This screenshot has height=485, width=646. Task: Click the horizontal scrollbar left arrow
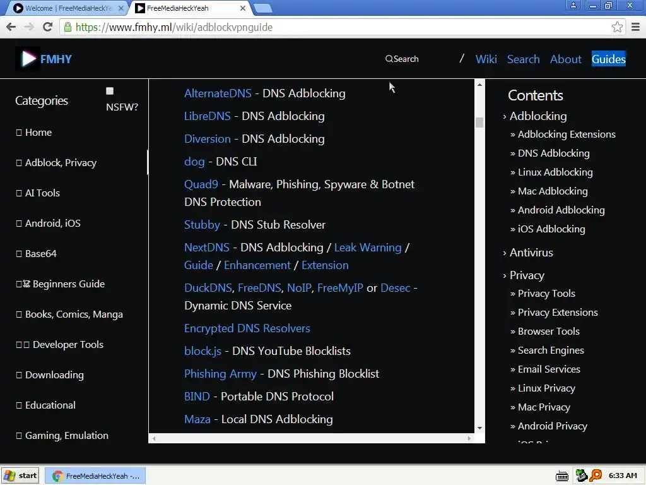pos(154,438)
